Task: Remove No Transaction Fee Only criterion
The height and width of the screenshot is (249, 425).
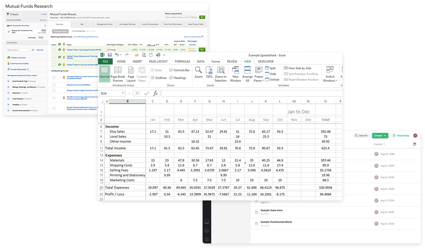Action: pos(45,26)
